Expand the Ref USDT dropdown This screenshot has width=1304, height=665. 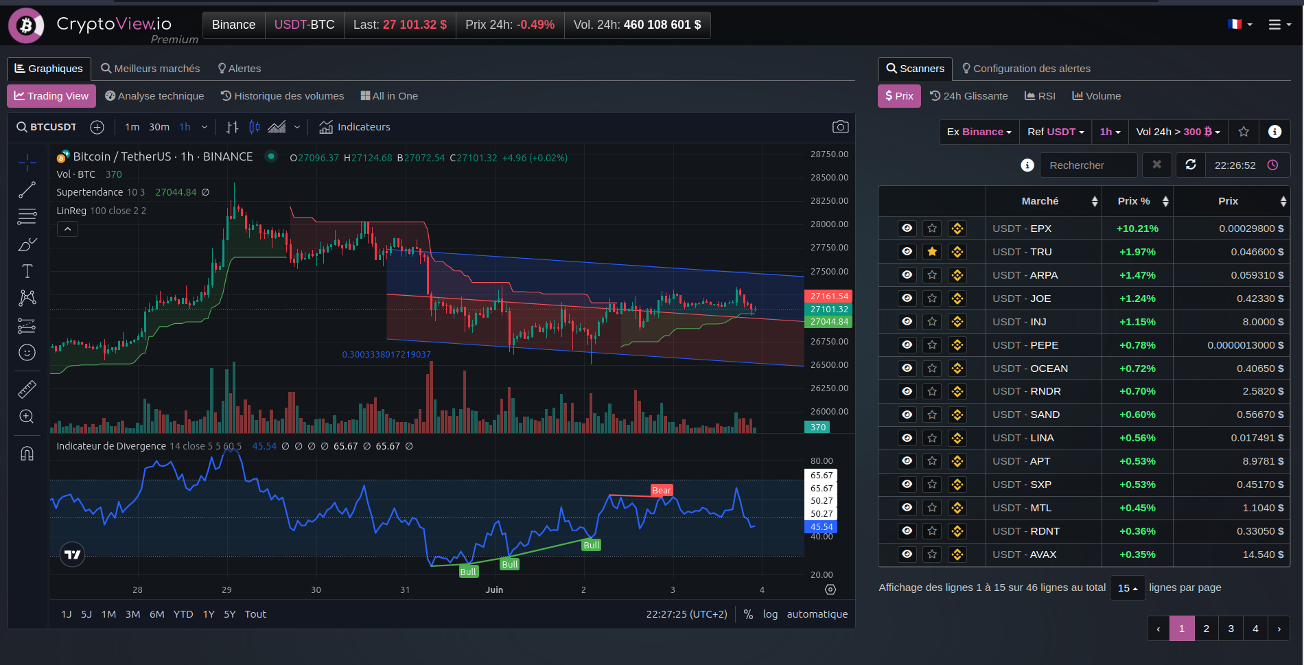click(x=1056, y=132)
